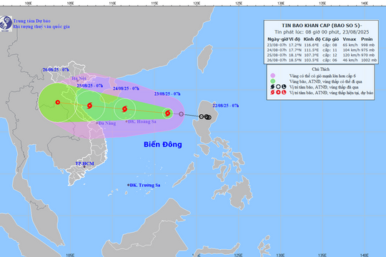Click the forecast center globe logo
This screenshot has height=257, width=386.
[x=6, y=24]
